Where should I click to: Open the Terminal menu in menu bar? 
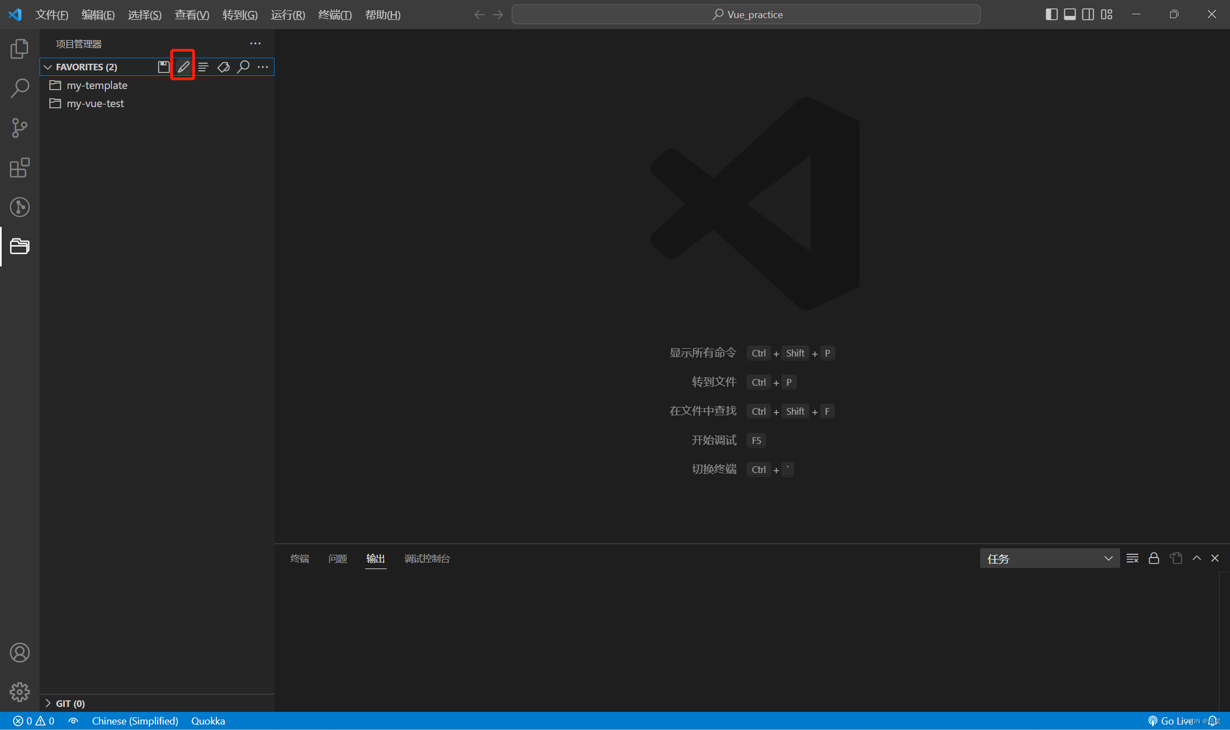[334, 15]
